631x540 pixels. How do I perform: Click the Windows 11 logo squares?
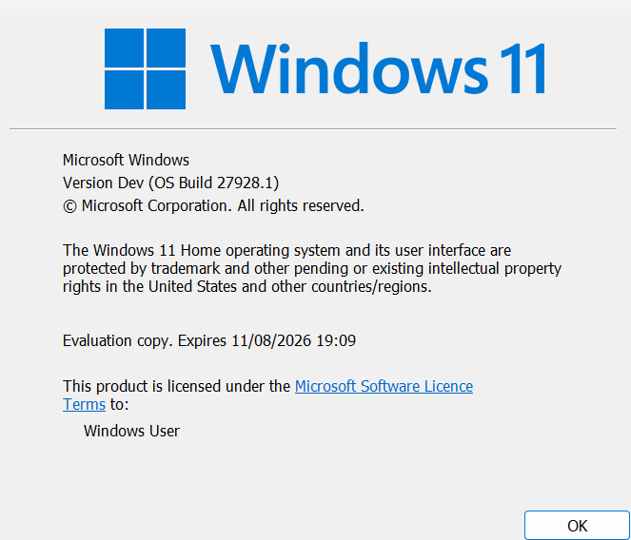click(145, 68)
